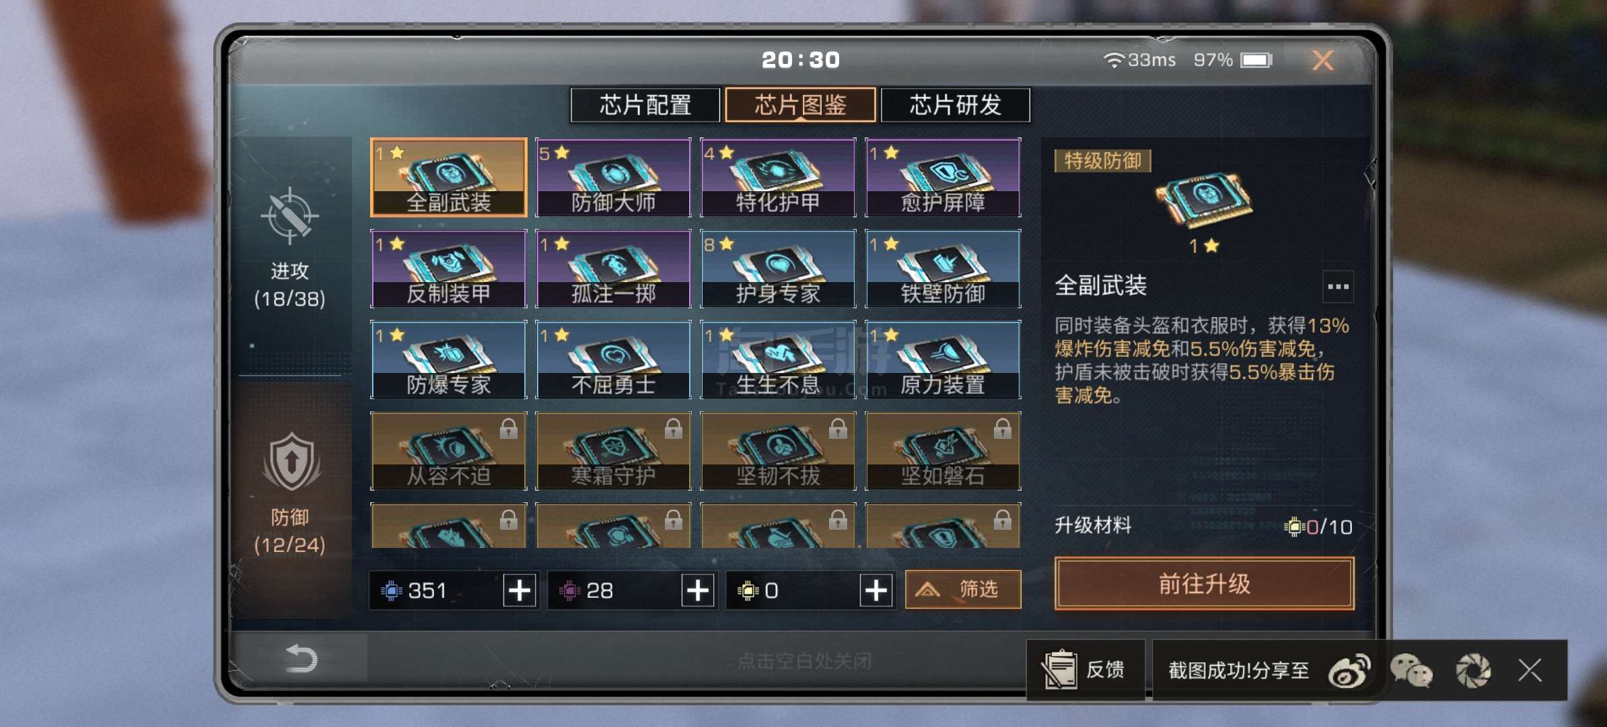Viewport: 1607px width, 727px height.
Task: Add more gold chips with plus
Action: [x=876, y=590]
